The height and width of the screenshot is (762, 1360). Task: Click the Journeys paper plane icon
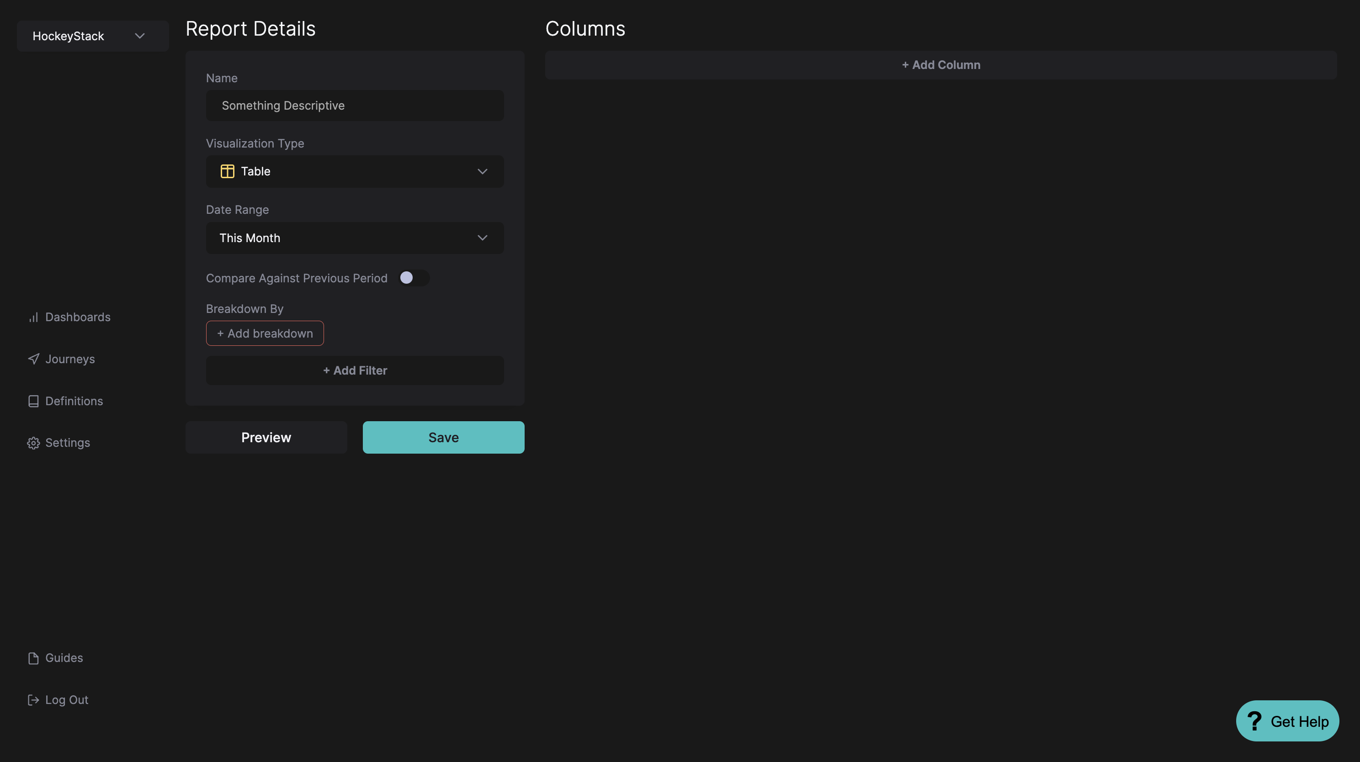[x=33, y=359]
